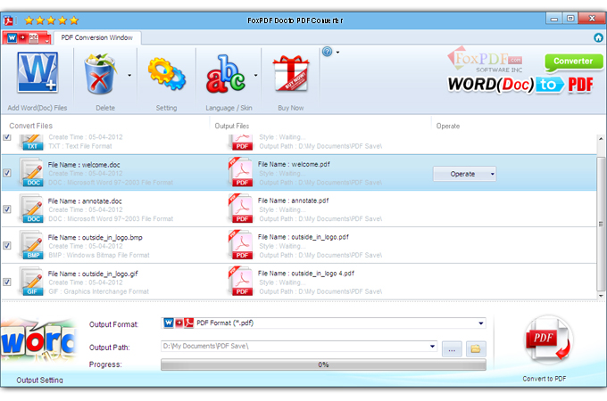The width and height of the screenshot is (607, 401).
Task: Click 'File Name : annotate.pdf' text
Action: [294, 200]
